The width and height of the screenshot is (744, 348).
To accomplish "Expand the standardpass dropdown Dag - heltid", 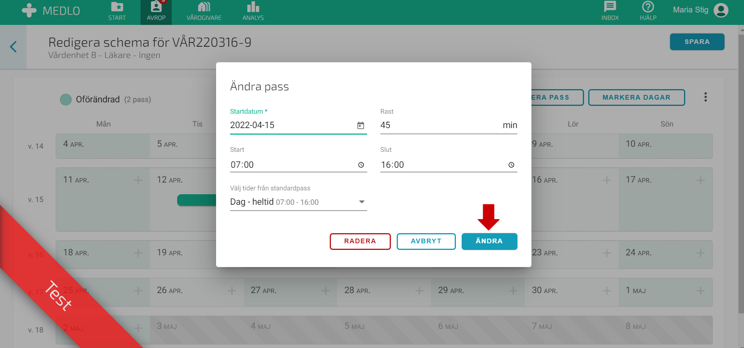I will click(x=299, y=202).
